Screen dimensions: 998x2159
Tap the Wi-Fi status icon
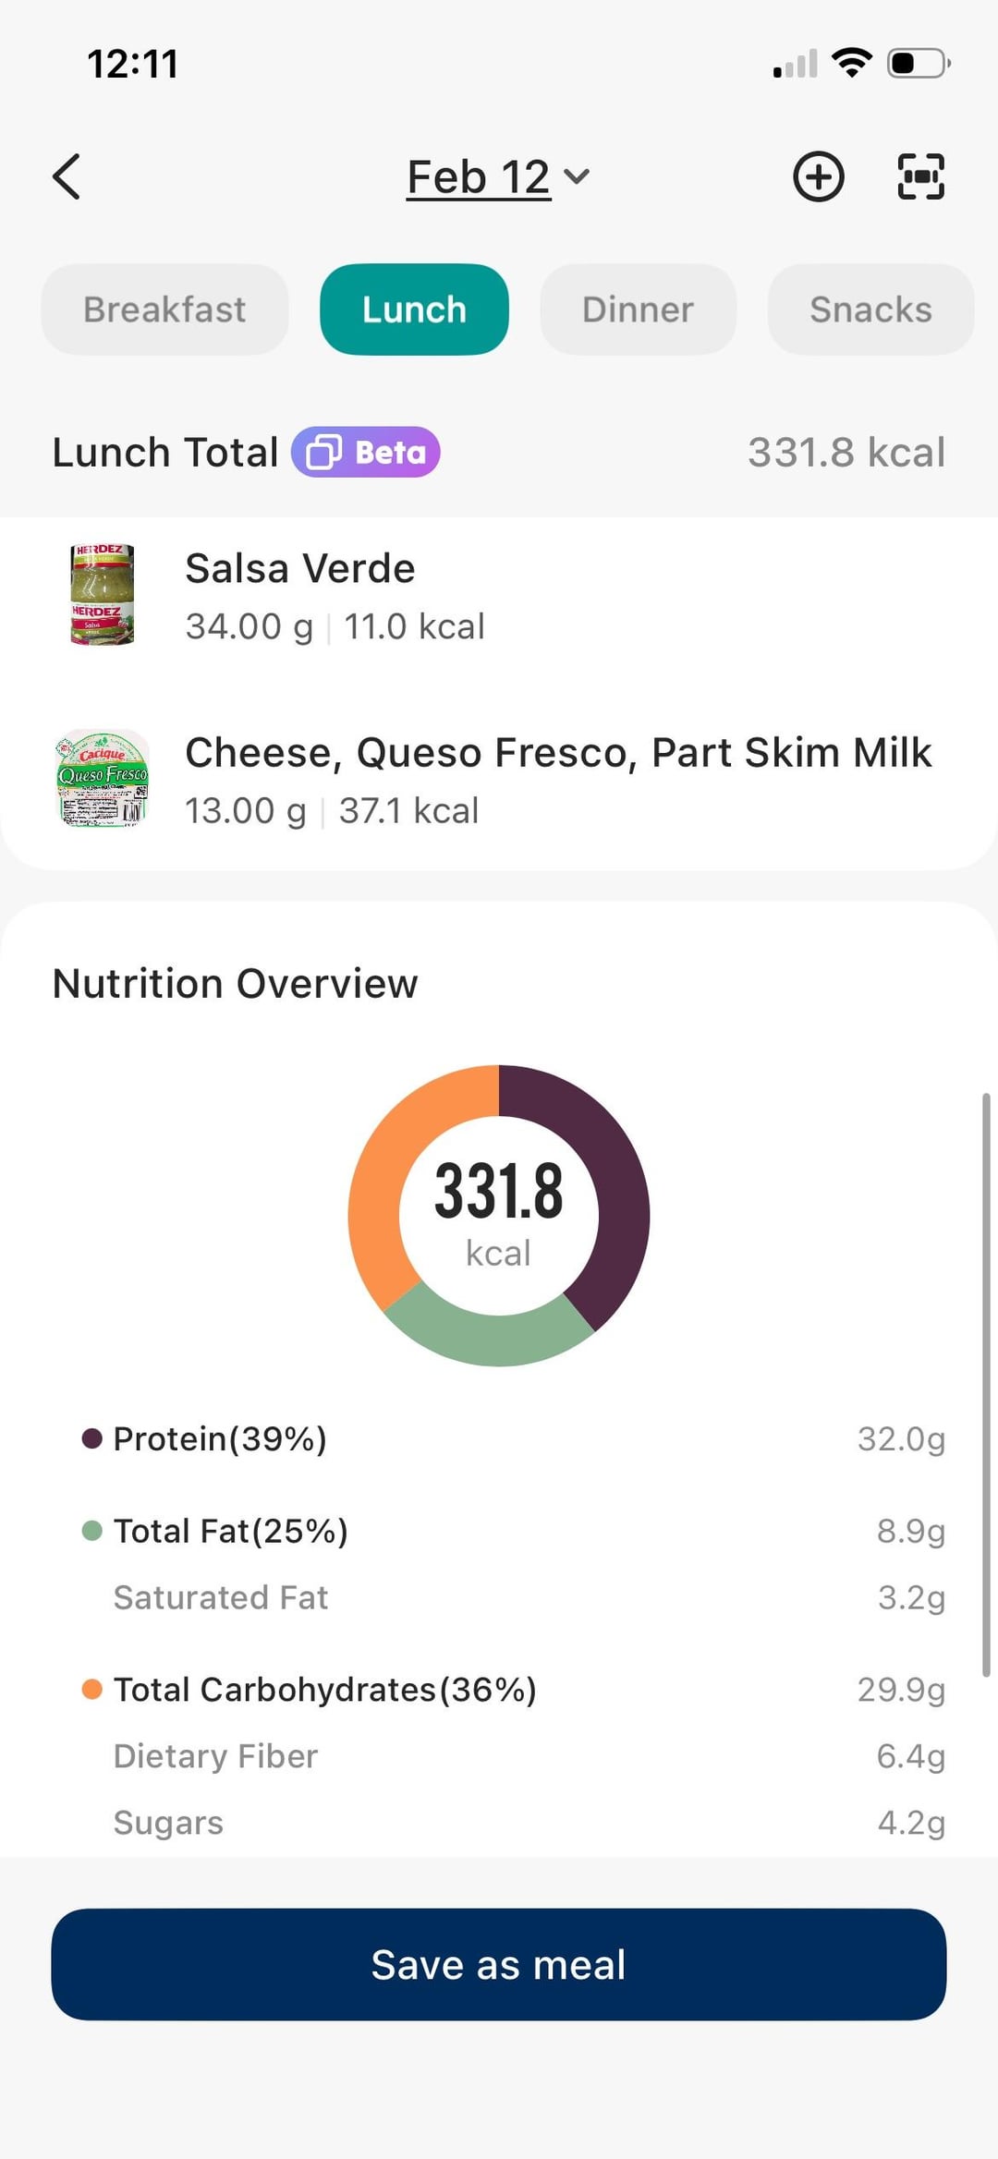pyautogui.click(x=851, y=63)
